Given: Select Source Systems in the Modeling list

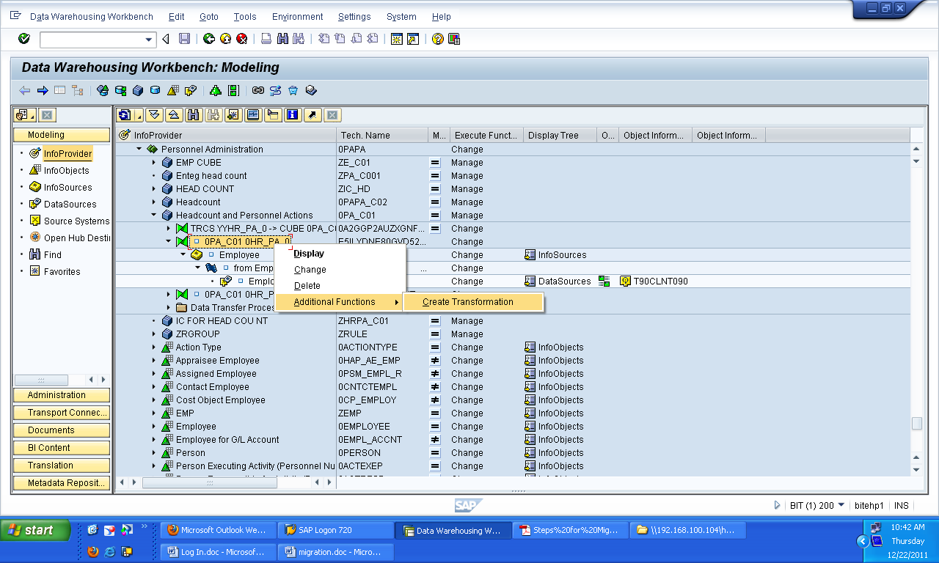Looking at the screenshot, I should [x=76, y=221].
